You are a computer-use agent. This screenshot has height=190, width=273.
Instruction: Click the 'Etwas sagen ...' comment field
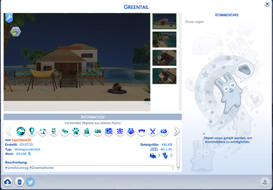(x=196, y=22)
